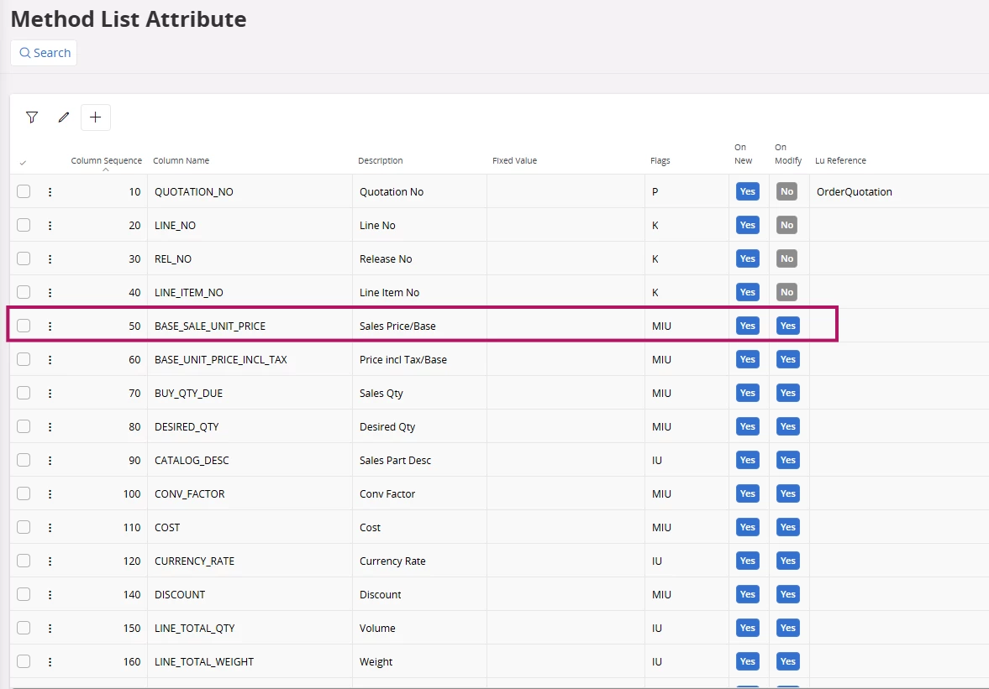This screenshot has height=689, width=989.
Task: Check the DISCOUNT row checkbox
Action: [x=24, y=594]
